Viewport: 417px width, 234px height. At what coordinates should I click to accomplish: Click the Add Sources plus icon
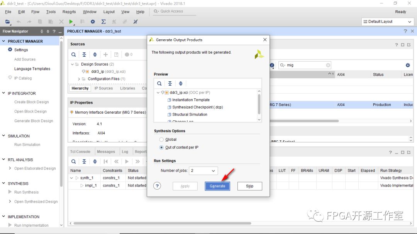tap(105, 55)
